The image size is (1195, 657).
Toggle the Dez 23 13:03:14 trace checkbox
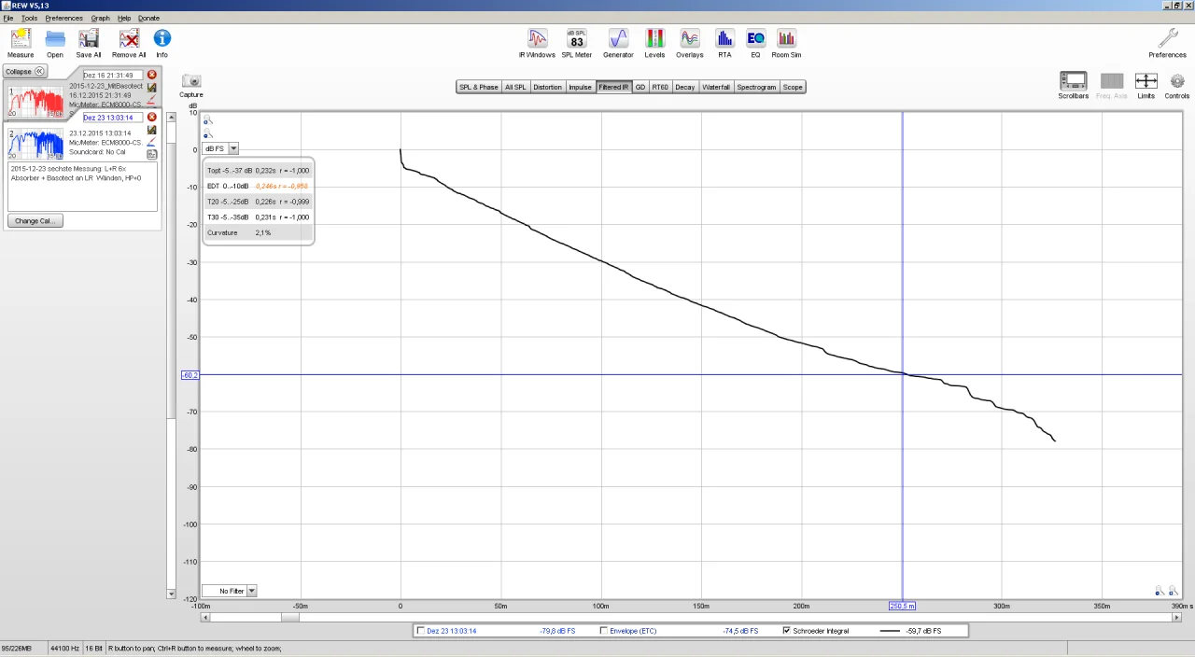pyautogui.click(x=421, y=631)
